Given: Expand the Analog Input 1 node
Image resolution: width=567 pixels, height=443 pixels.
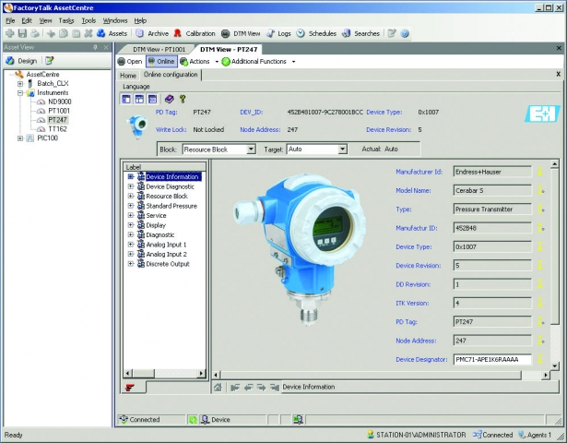Looking at the screenshot, I should [x=131, y=245].
